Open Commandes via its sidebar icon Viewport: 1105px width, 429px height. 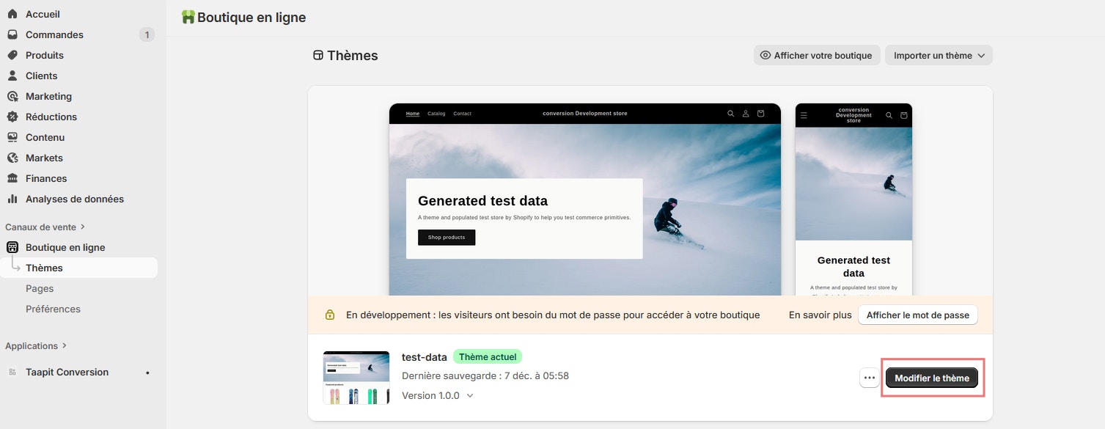tap(12, 34)
